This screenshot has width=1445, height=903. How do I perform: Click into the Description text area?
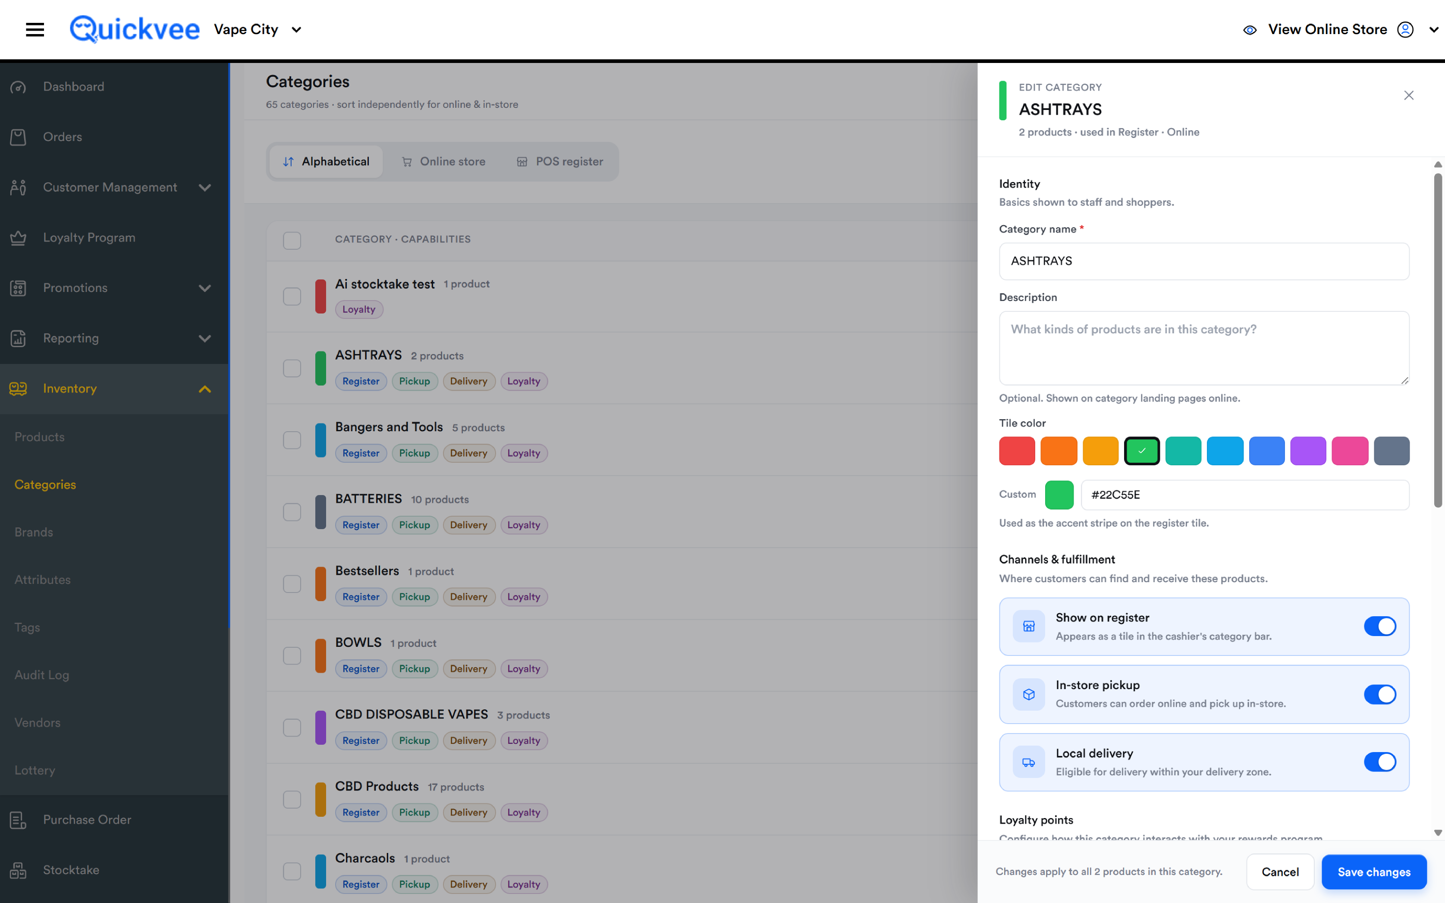1204,348
